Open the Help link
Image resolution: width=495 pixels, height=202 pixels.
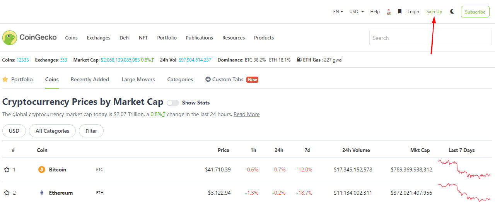375,12
